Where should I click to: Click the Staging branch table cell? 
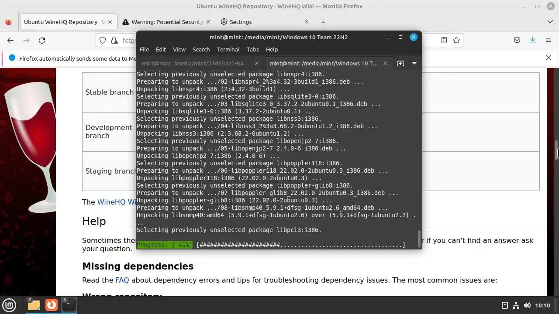point(109,171)
